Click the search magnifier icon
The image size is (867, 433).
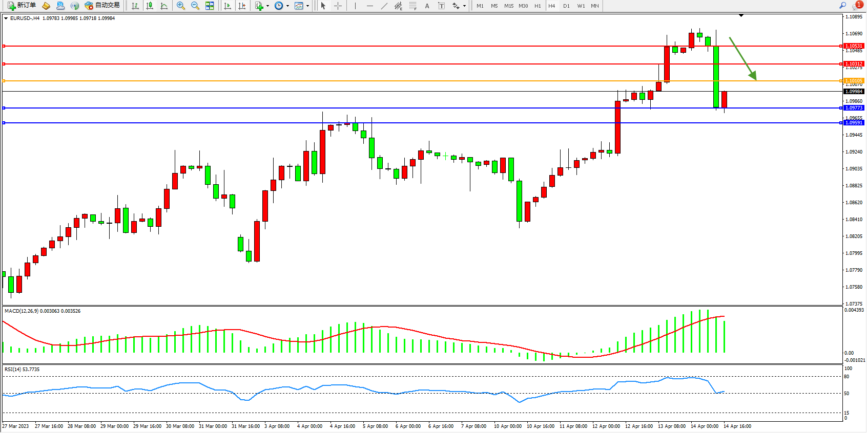(x=842, y=6)
